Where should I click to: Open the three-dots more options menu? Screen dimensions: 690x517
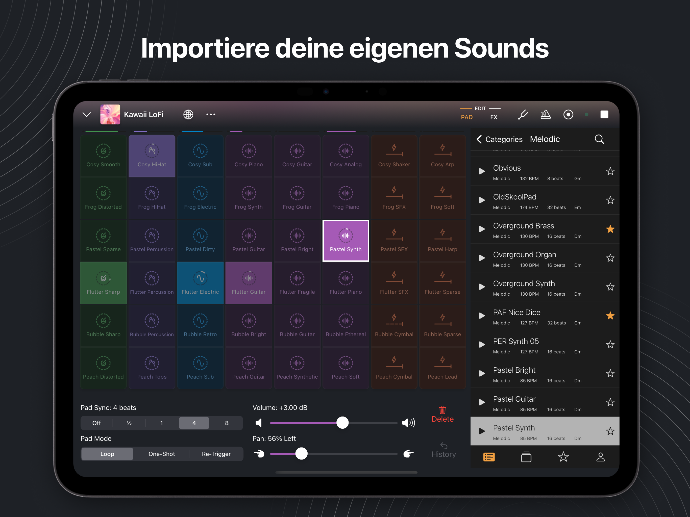[x=211, y=114]
